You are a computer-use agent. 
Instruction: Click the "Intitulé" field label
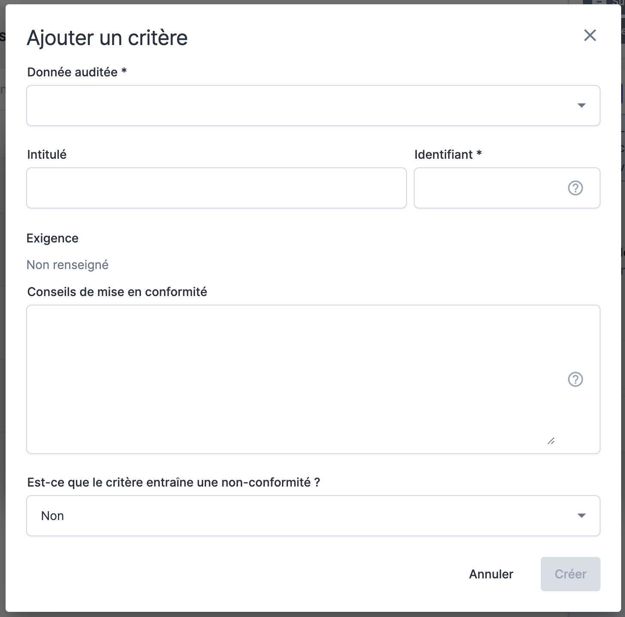(x=47, y=154)
